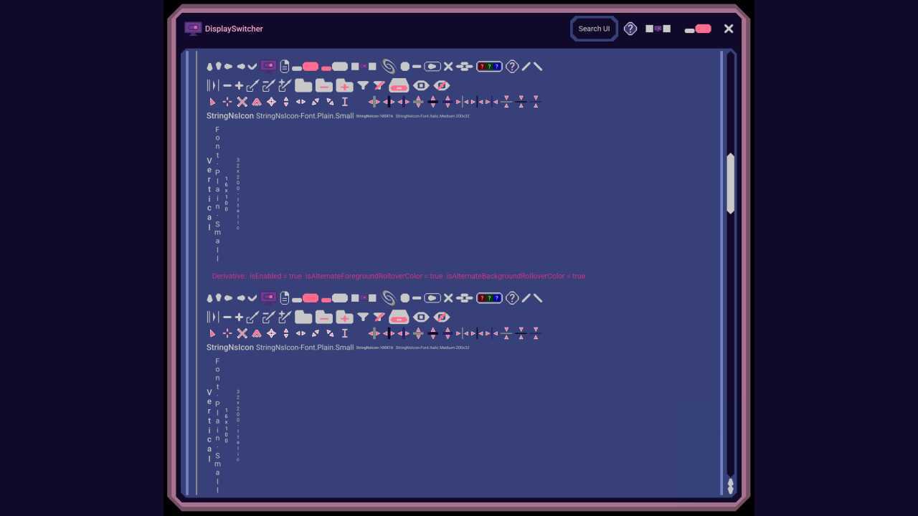Toggle the large pink switch icon under Derivative line
The width and height of the screenshot is (918, 516).
coord(306,298)
